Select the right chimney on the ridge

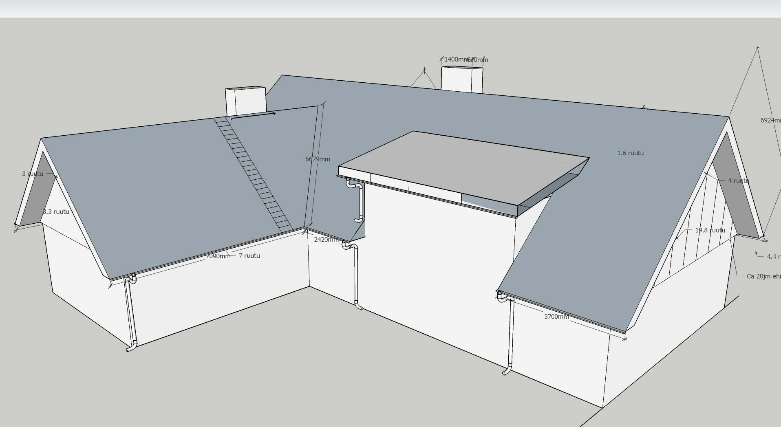pos(462,79)
